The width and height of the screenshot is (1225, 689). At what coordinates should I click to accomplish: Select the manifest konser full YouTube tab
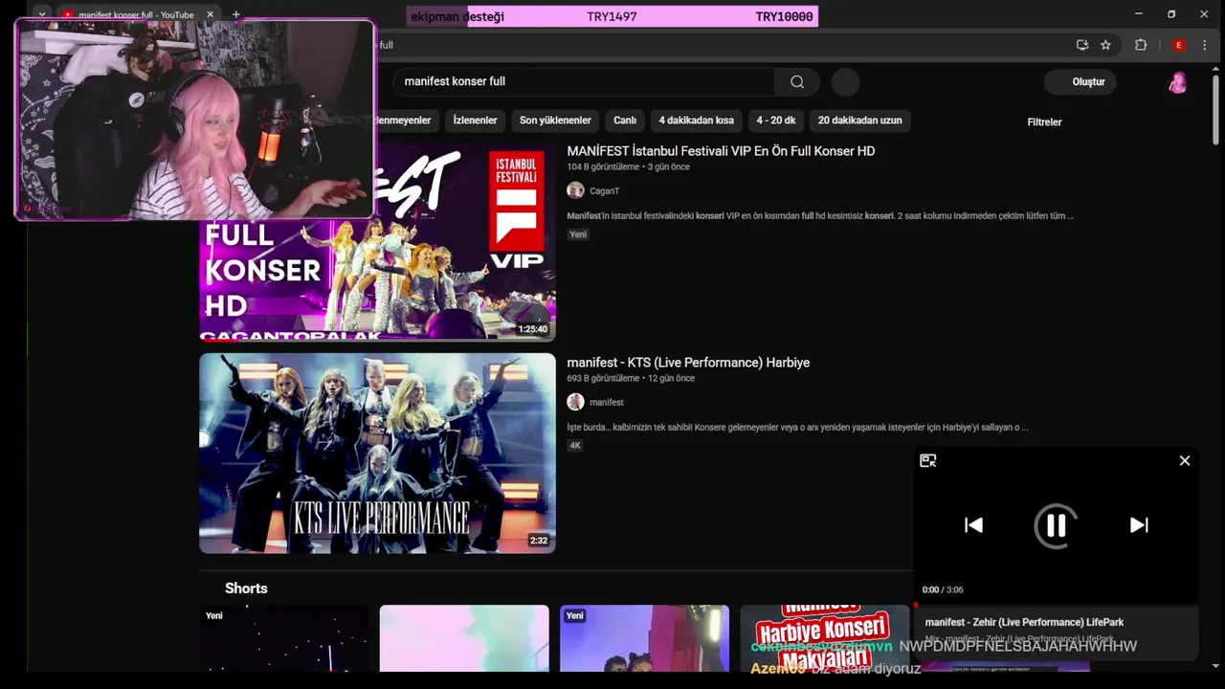[x=134, y=14]
